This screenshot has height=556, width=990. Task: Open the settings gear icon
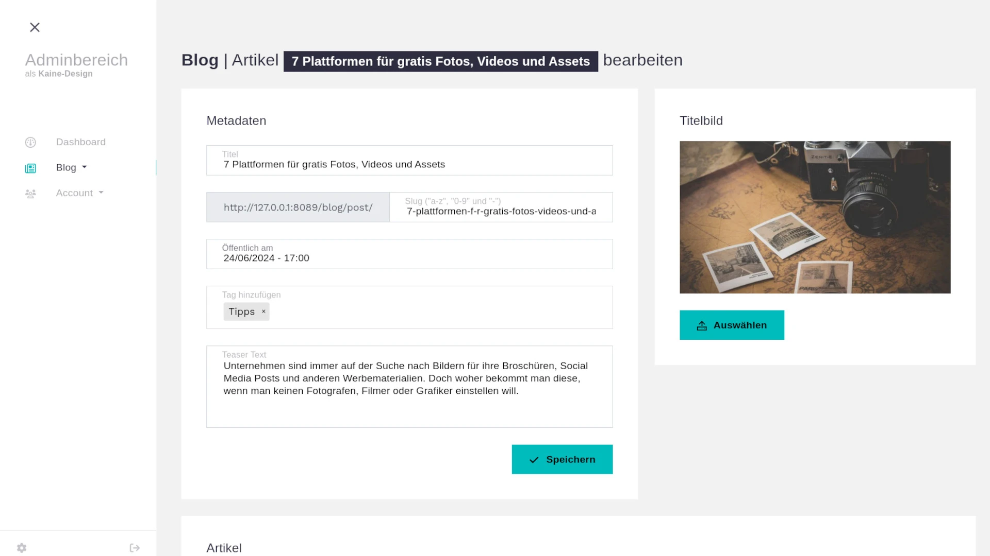[x=21, y=547]
